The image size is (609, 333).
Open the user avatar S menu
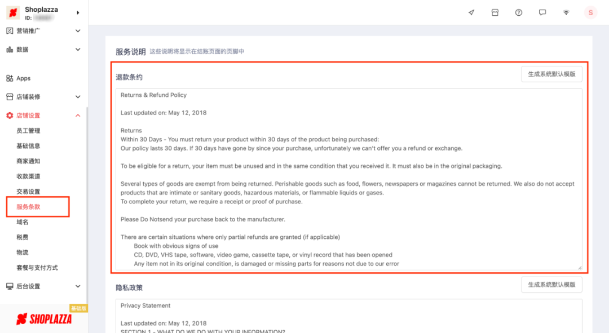[590, 12]
